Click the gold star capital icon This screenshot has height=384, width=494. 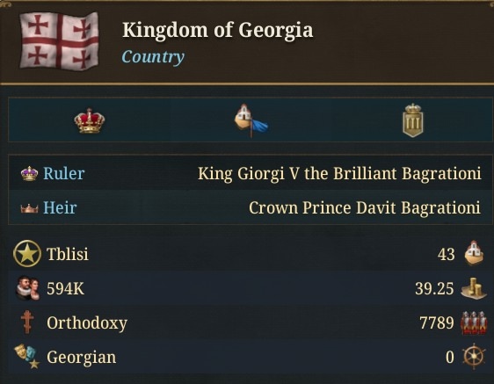[27, 254]
